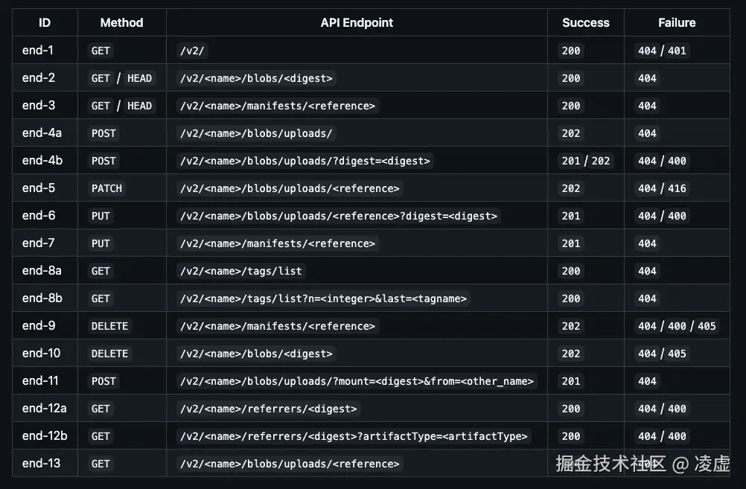
Task: Click the Failure column header
Action: click(677, 22)
